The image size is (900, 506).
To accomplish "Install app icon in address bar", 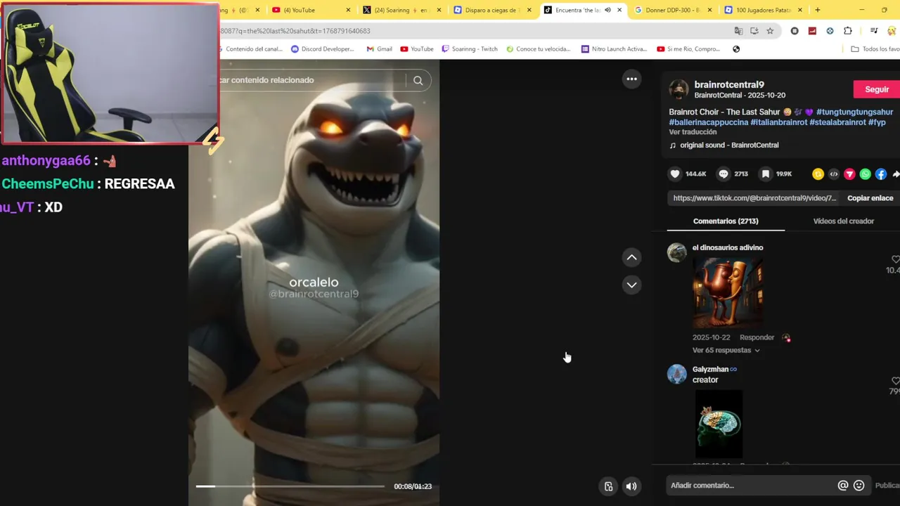I will tap(754, 31).
